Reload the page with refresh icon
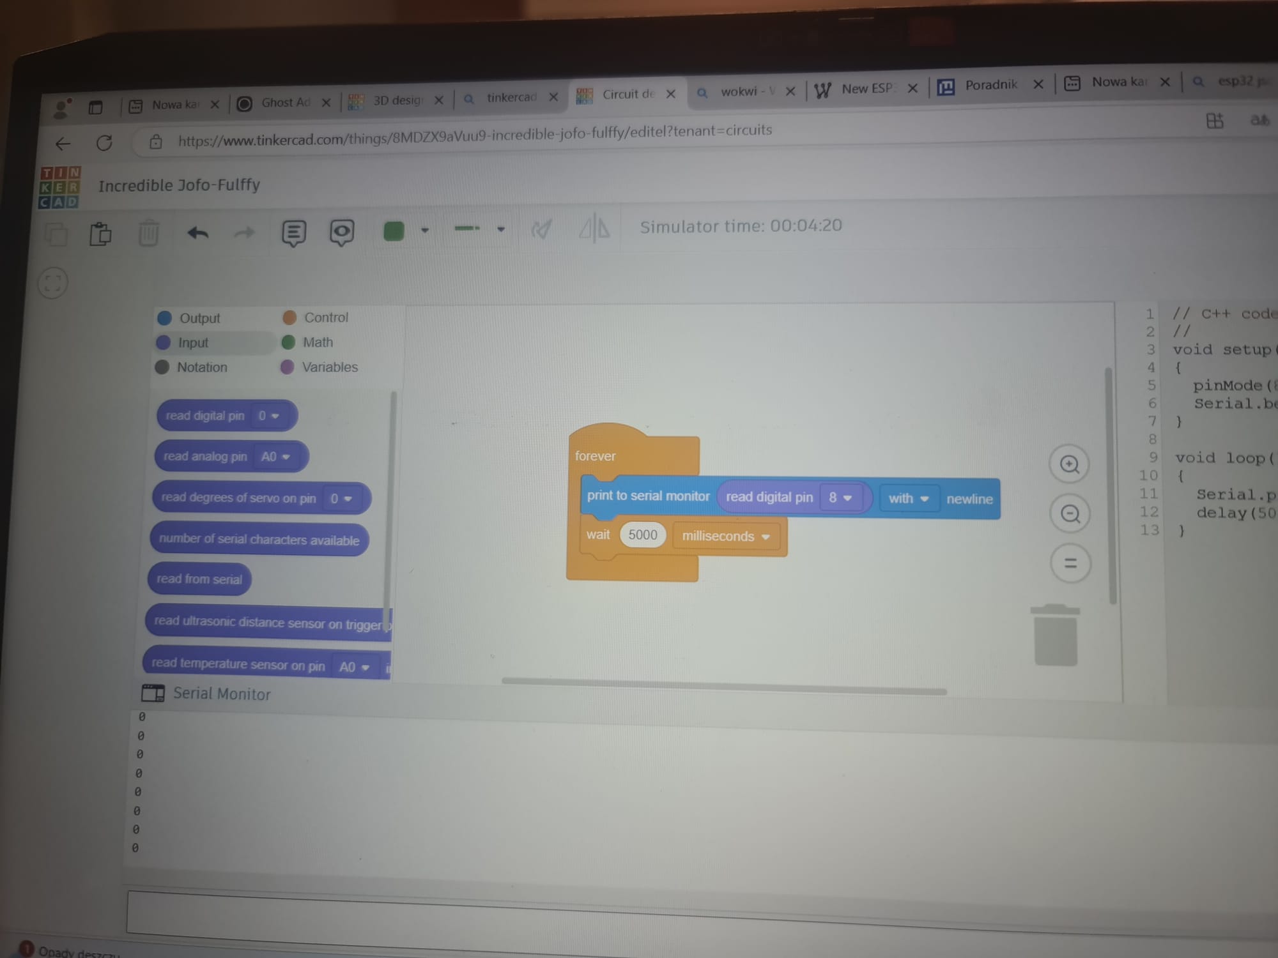1278x958 pixels. click(x=104, y=143)
